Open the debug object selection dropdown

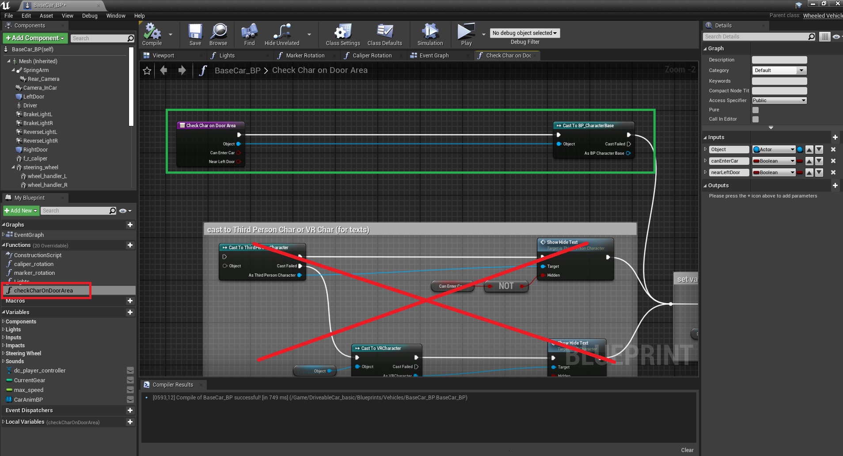[x=524, y=33]
